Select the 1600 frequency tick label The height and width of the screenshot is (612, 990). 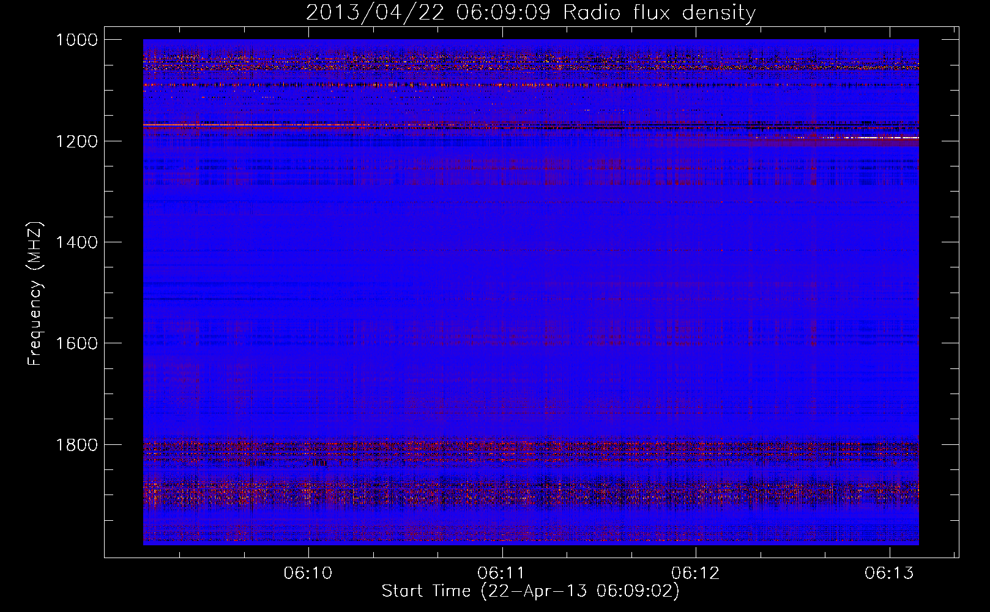click(76, 343)
